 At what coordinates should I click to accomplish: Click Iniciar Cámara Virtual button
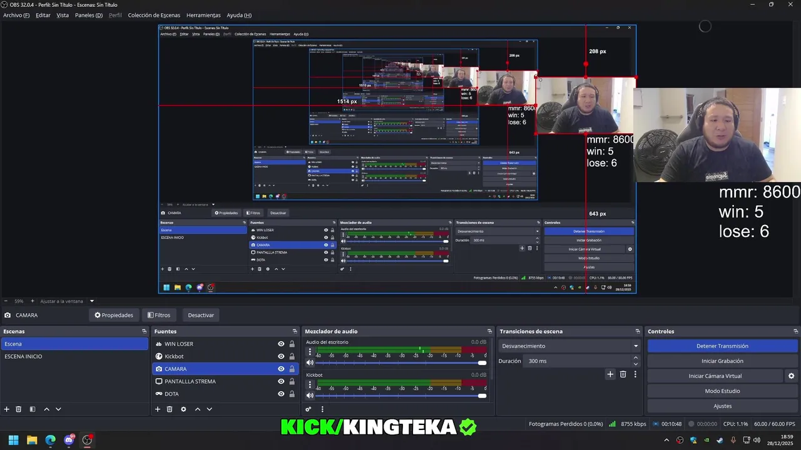tap(715, 376)
